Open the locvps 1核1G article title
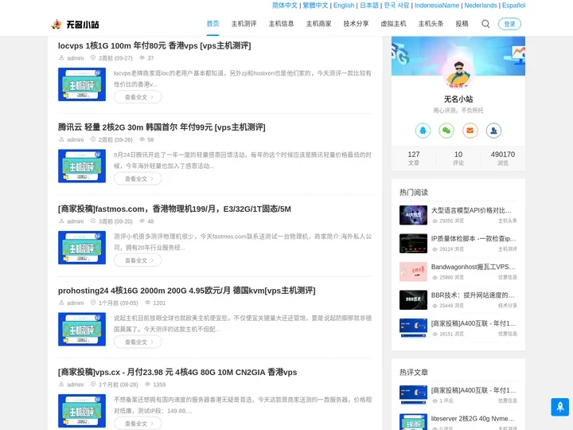Screen dimensions: 573x430 (x=154, y=45)
